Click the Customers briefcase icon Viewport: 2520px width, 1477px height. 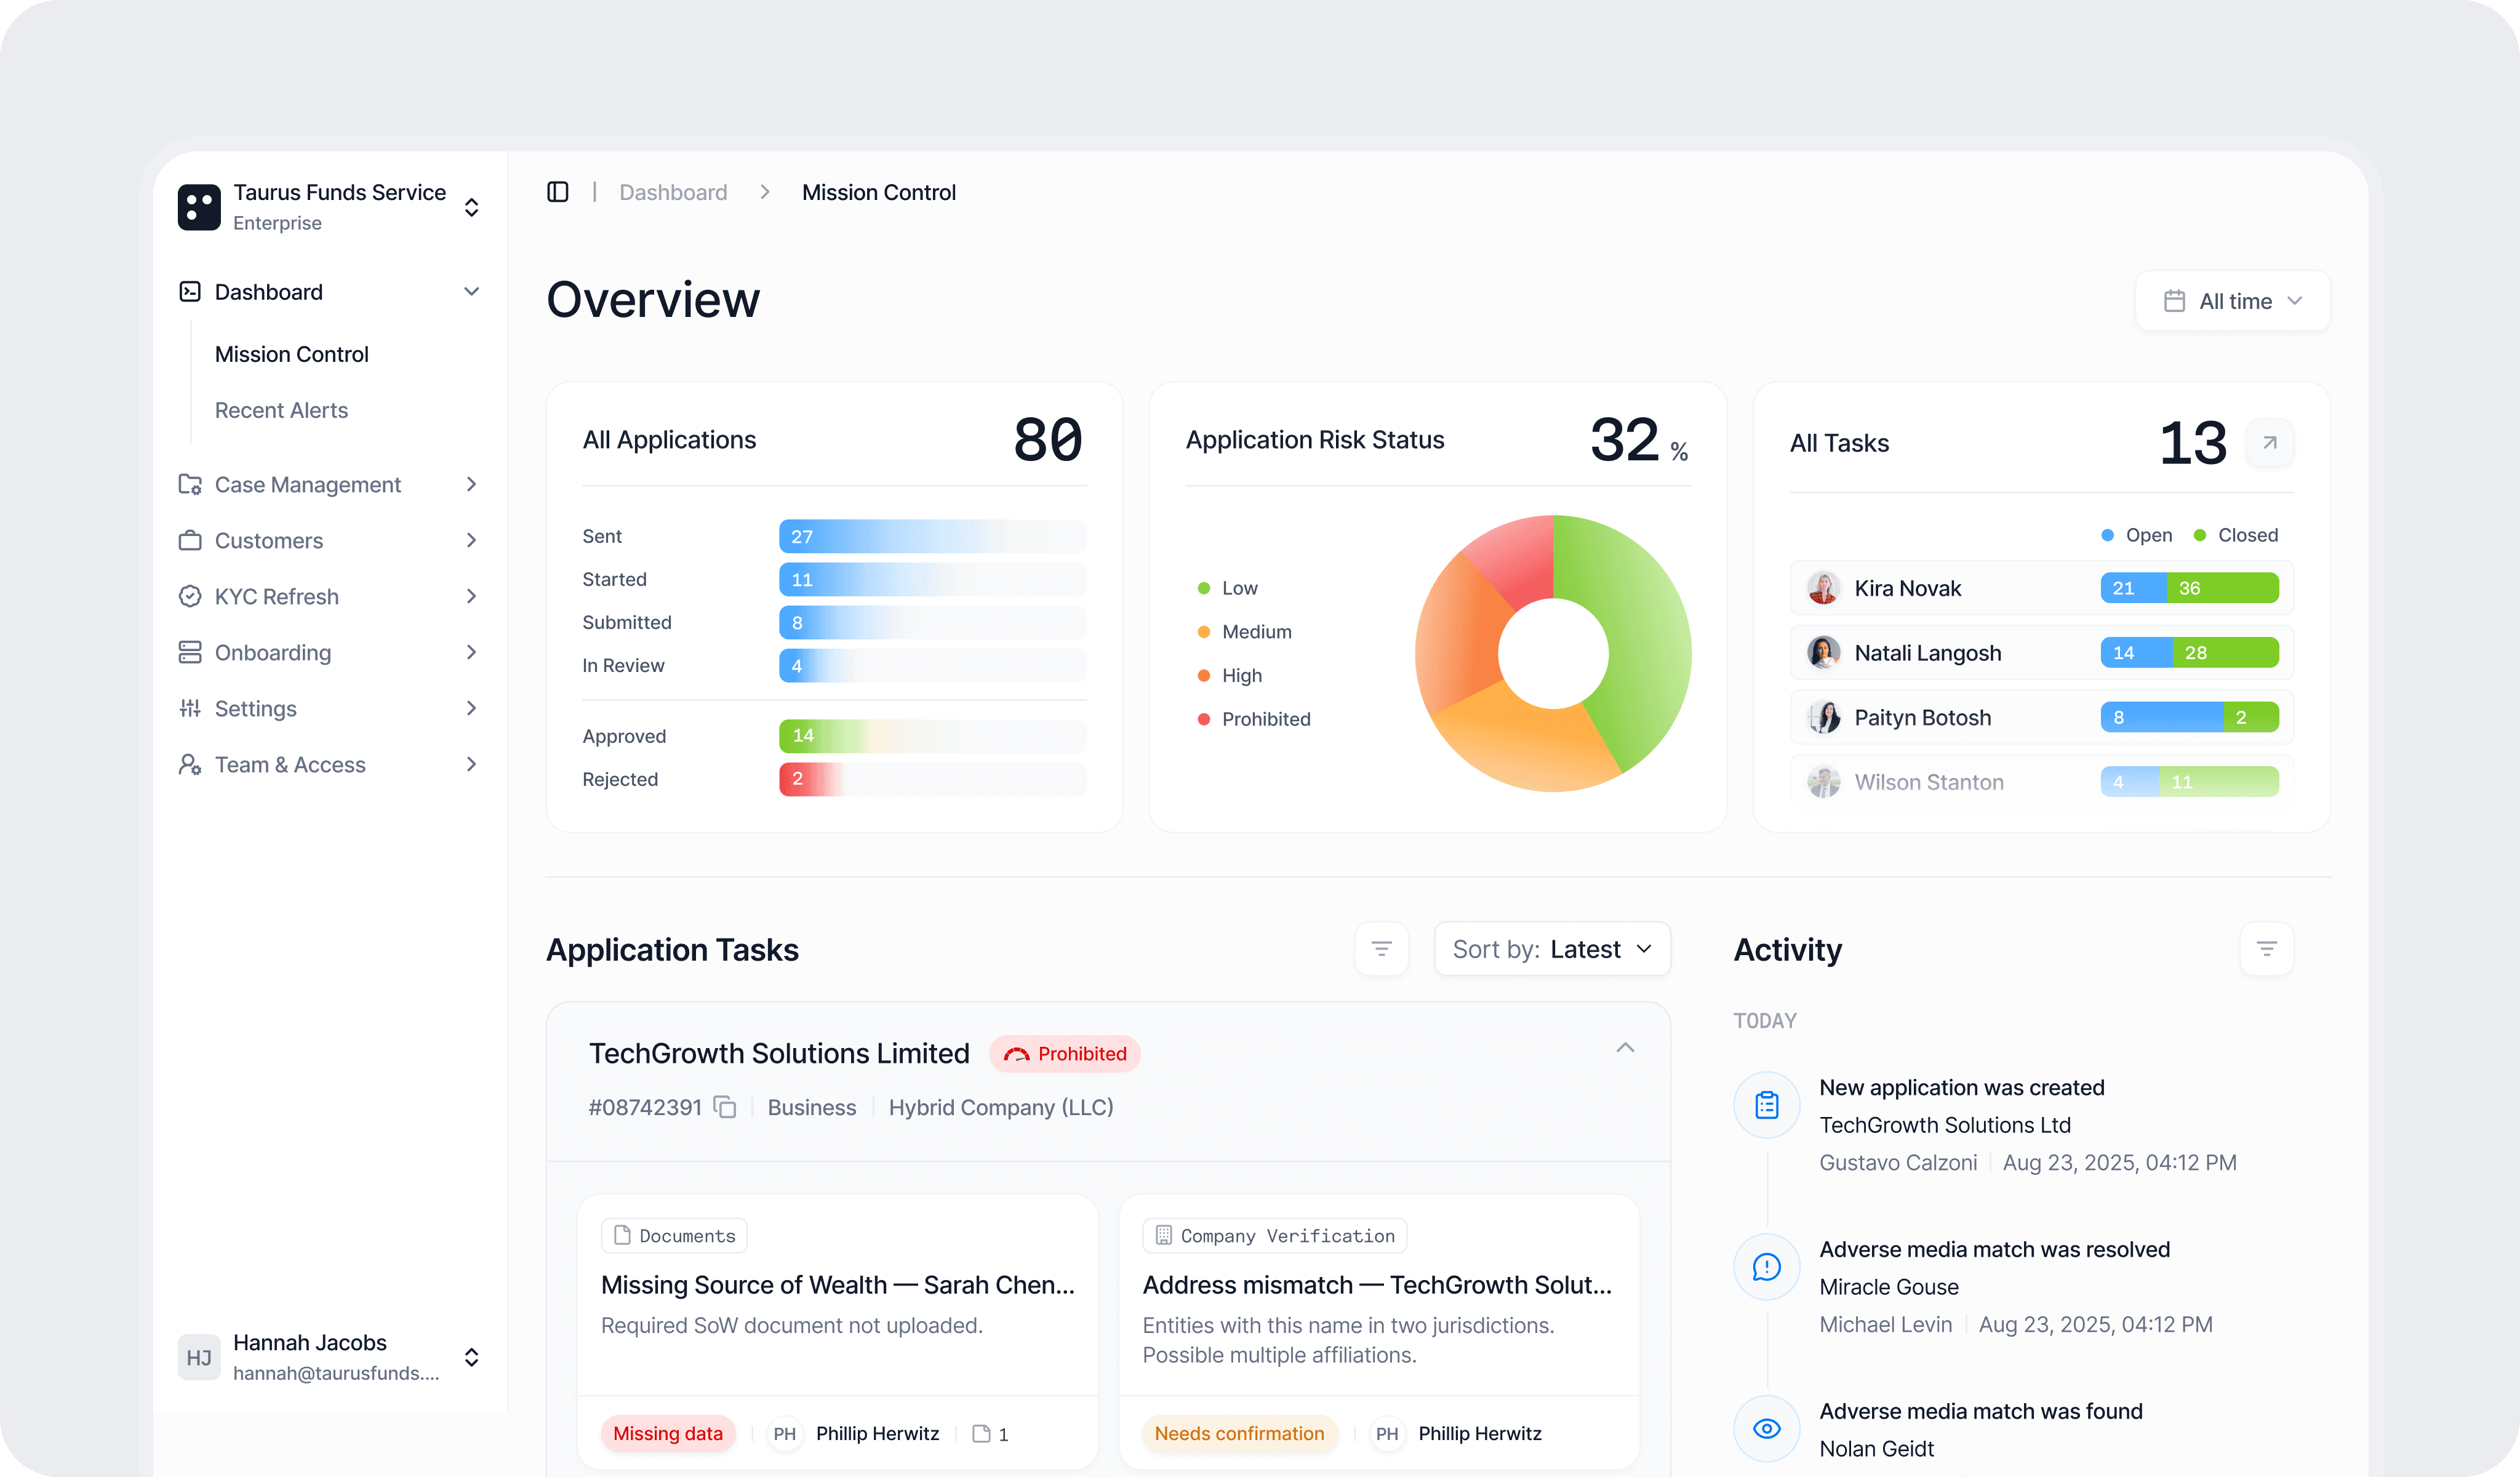click(x=190, y=540)
